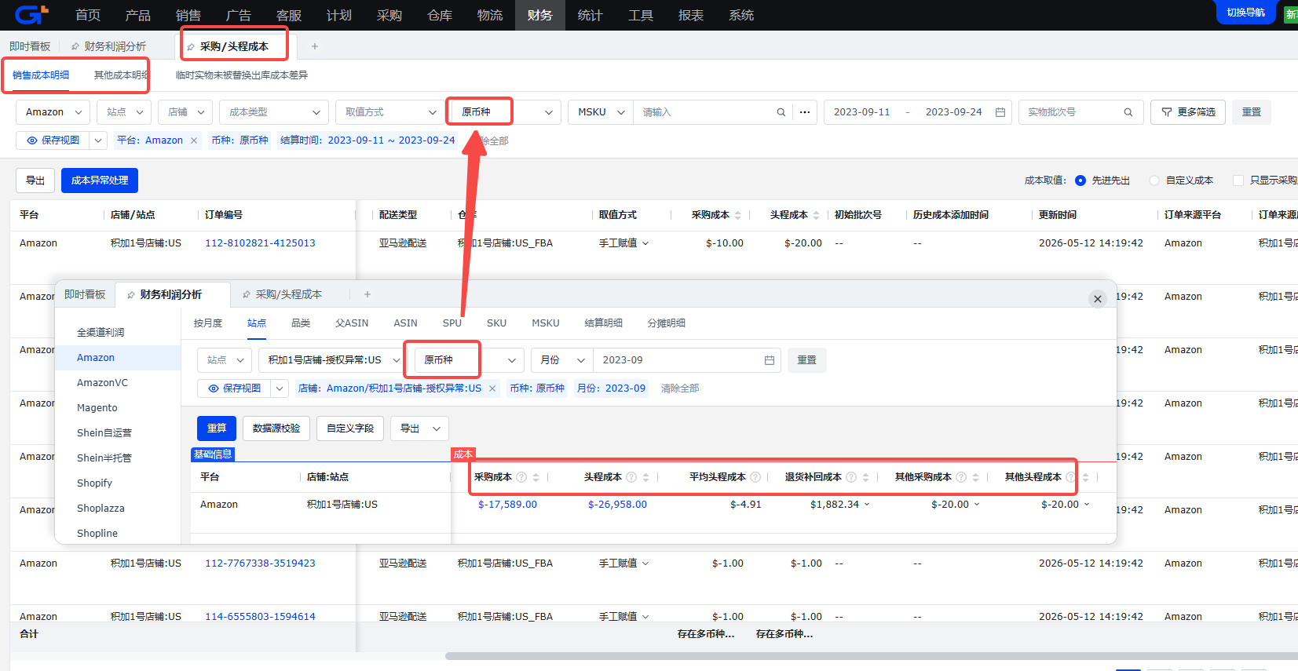Sort by 采购成本 column in main table
Screen dimensions: 1298x671
pyautogui.click(x=738, y=215)
